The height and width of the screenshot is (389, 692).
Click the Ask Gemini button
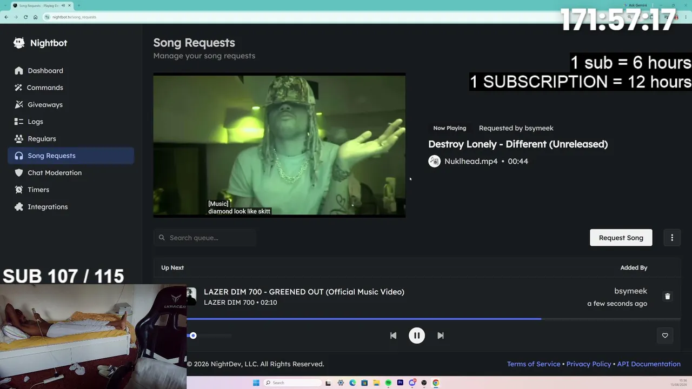click(635, 5)
